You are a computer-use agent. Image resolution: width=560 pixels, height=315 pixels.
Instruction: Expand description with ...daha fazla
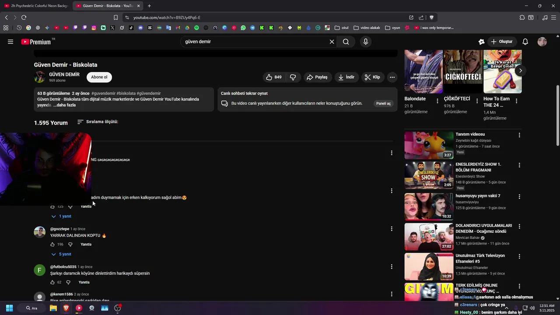point(65,105)
